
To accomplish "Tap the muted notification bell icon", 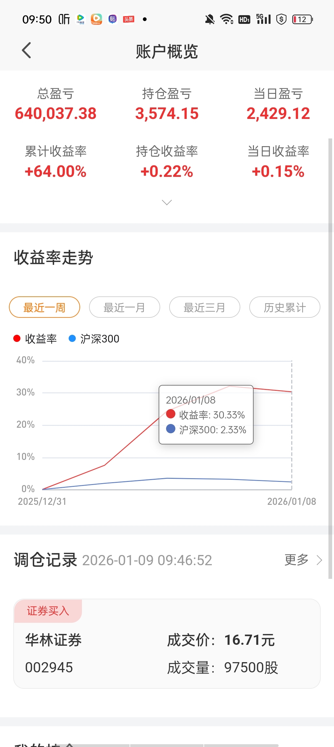I will [210, 19].
